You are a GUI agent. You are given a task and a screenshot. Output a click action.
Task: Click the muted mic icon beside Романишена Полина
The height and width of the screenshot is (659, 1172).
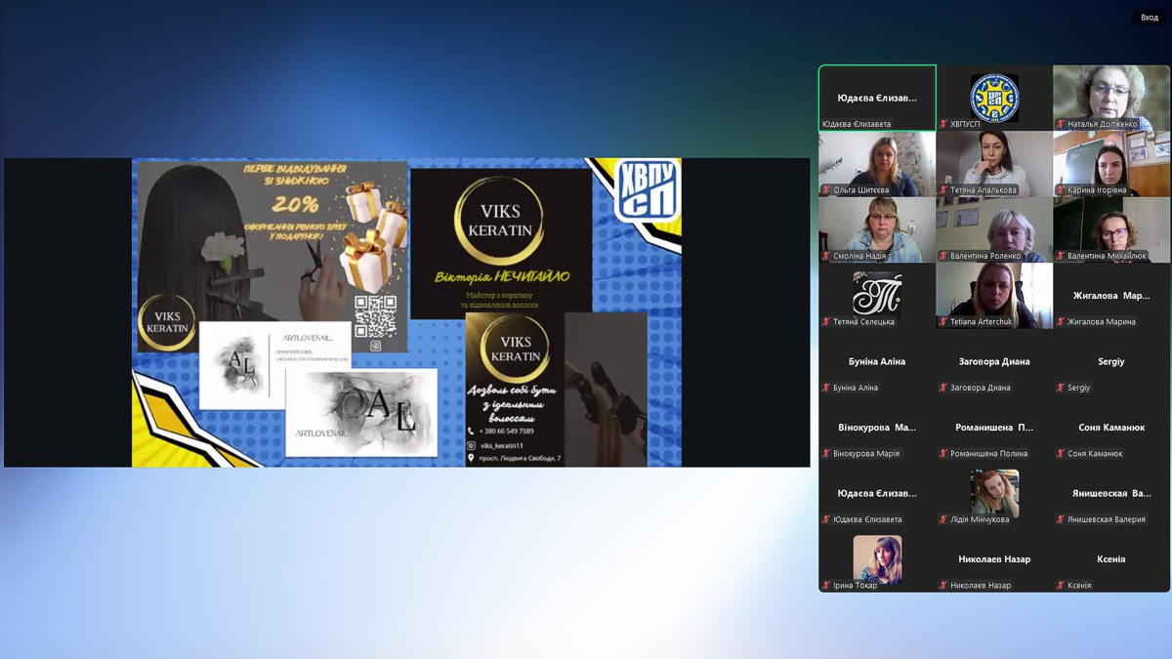[943, 454]
